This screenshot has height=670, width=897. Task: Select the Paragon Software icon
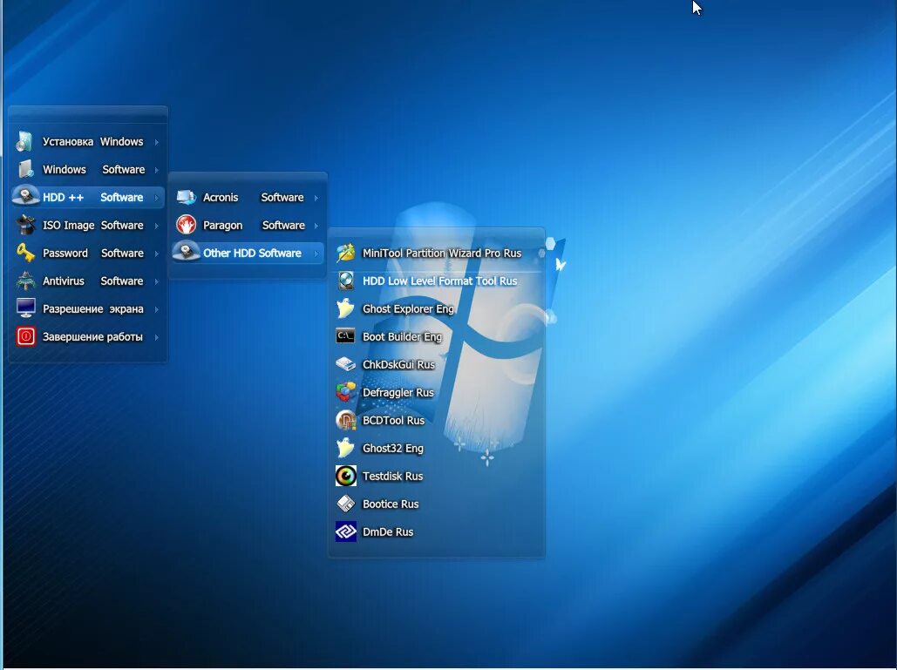pyautogui.click(x=186, y=225)
